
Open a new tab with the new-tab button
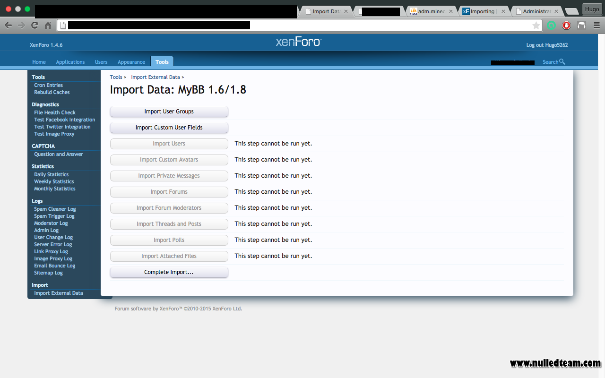coord(571,11)
